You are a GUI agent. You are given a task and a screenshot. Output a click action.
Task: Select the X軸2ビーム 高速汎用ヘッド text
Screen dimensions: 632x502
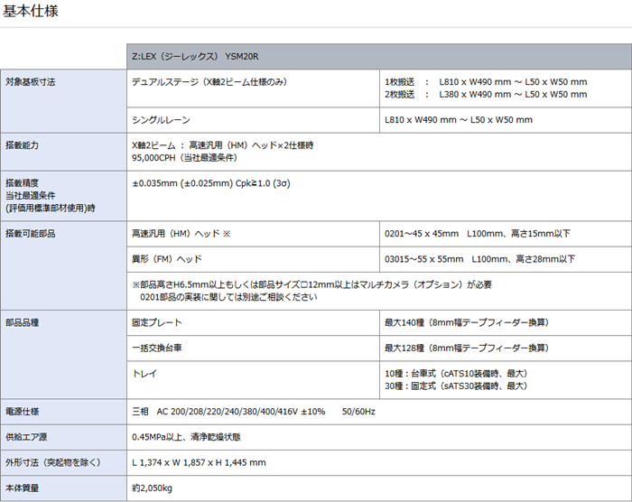click(222, 145)
